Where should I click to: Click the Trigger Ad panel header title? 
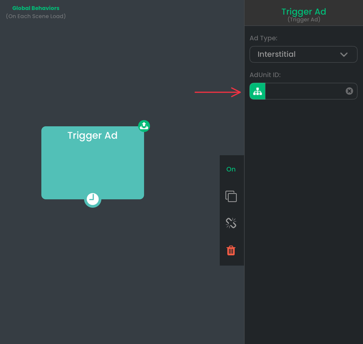304,12
